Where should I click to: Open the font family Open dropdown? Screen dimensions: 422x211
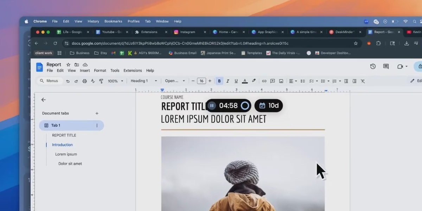[175, 81]
